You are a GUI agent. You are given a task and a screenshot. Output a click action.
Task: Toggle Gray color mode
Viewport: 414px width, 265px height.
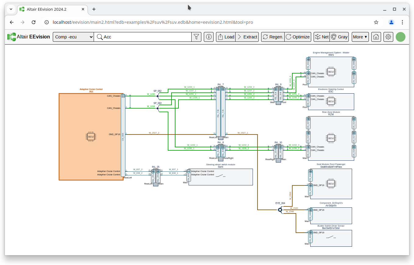pos(339,37)
